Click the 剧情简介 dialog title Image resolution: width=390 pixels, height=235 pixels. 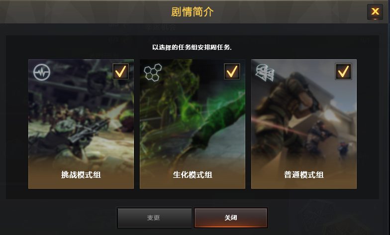(x=192, y=12)
